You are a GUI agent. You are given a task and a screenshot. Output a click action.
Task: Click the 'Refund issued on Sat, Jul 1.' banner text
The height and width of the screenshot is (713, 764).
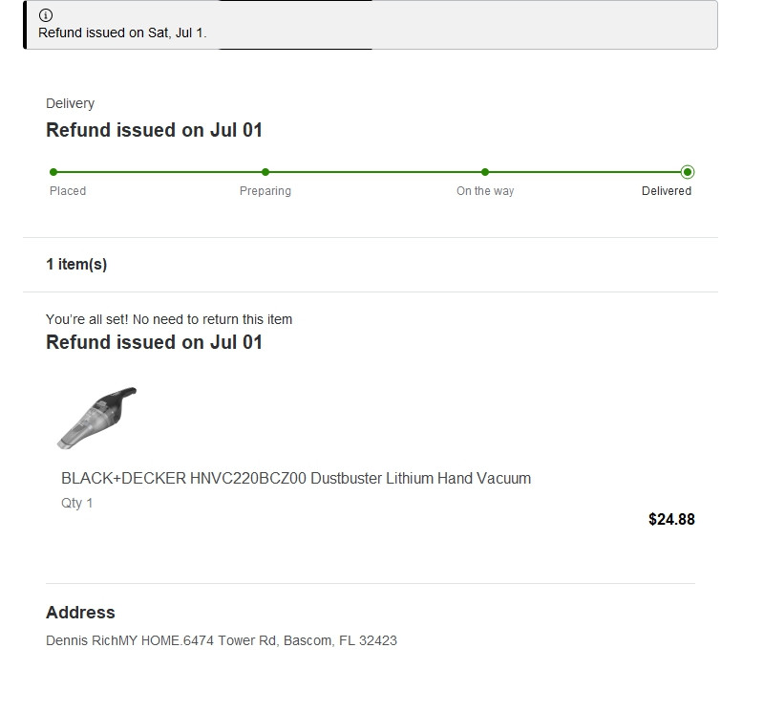[122, 32]
